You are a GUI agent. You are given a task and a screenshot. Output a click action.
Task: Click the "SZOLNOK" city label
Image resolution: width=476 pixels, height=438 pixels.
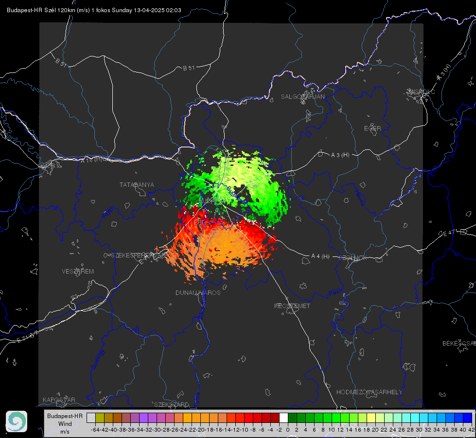[x=353, y=258]
